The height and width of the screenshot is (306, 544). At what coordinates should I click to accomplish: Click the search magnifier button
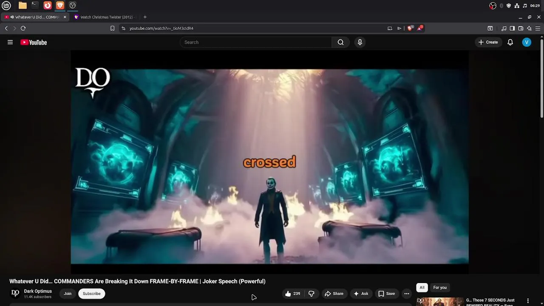(x=340, y=42)
